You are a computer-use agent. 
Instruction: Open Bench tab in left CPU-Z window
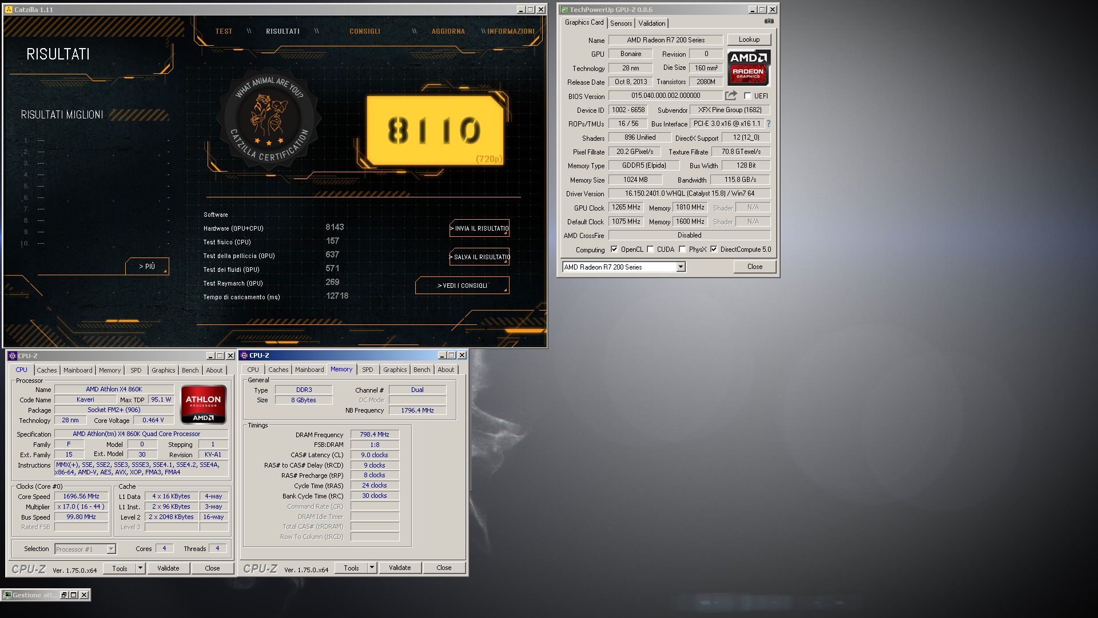(x=190, y=370)
